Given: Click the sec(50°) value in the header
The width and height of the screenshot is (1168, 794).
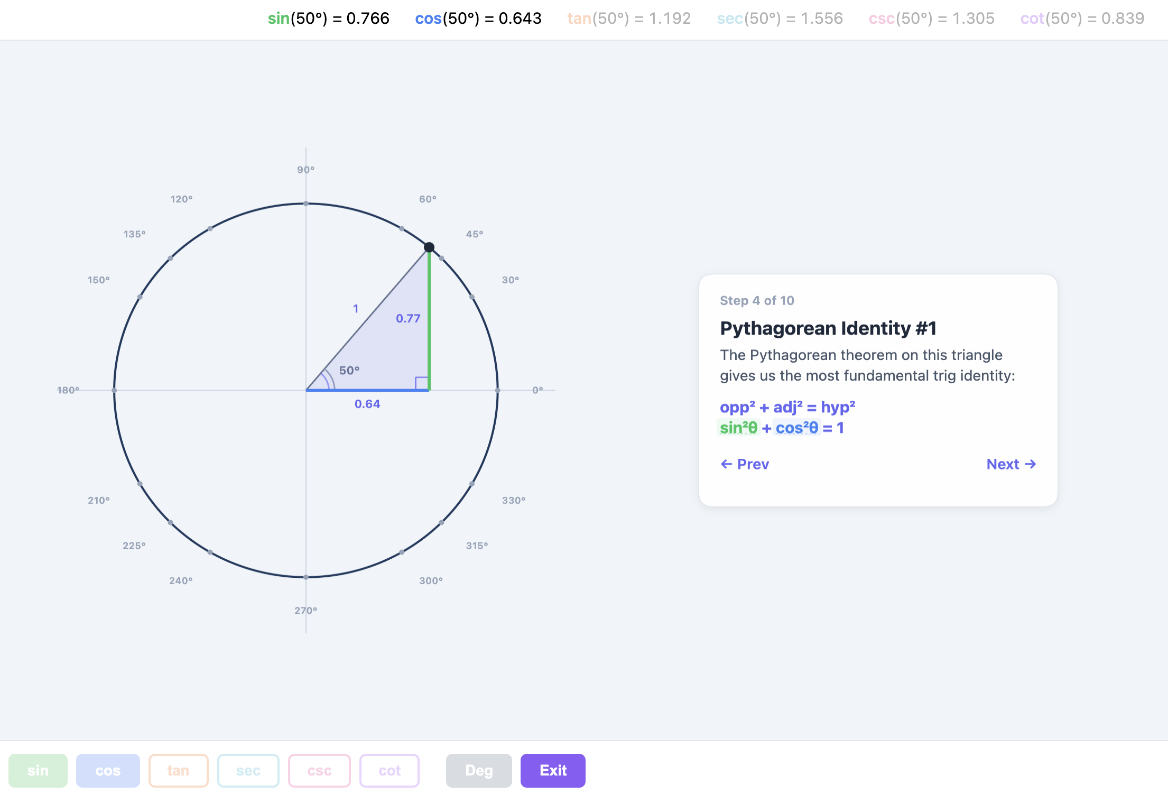Looking at the screenshot, I should coord(781,19).
